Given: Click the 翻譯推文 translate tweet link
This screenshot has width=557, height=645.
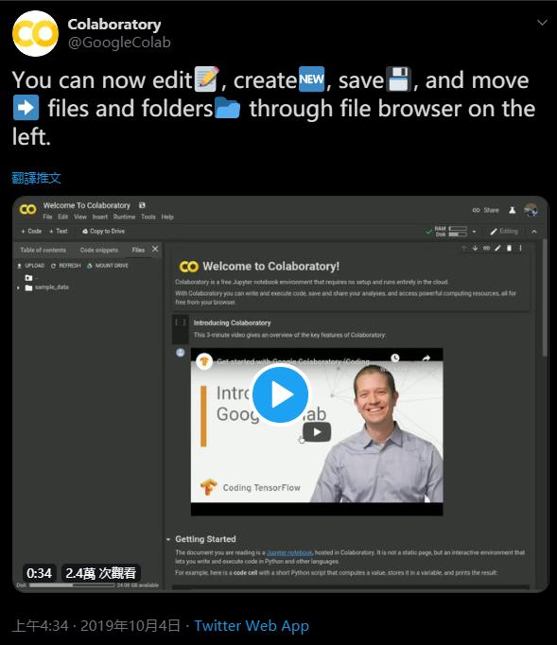Looking at the screenshot, I should (37, 178).
